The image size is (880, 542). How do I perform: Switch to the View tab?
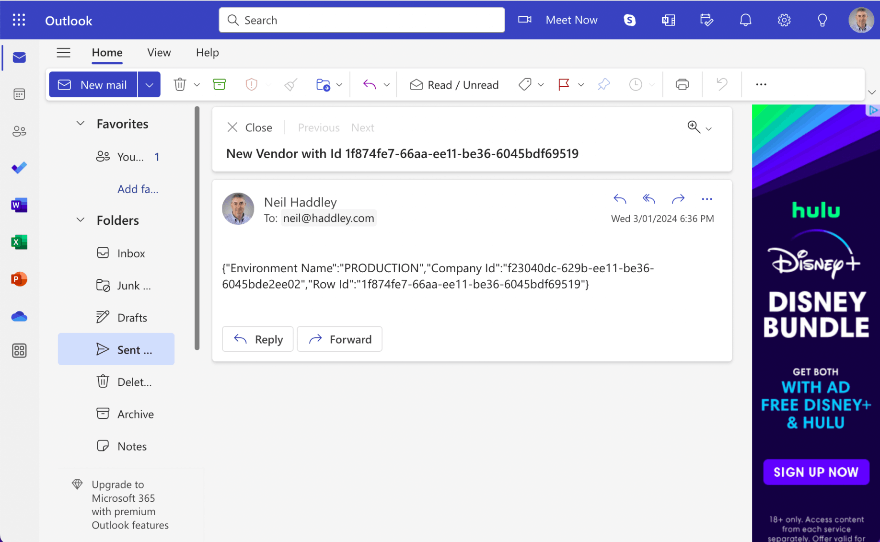point(159,53)
